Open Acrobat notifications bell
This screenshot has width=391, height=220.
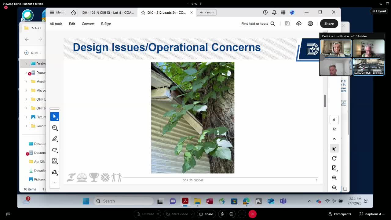[x=274, y=13]
